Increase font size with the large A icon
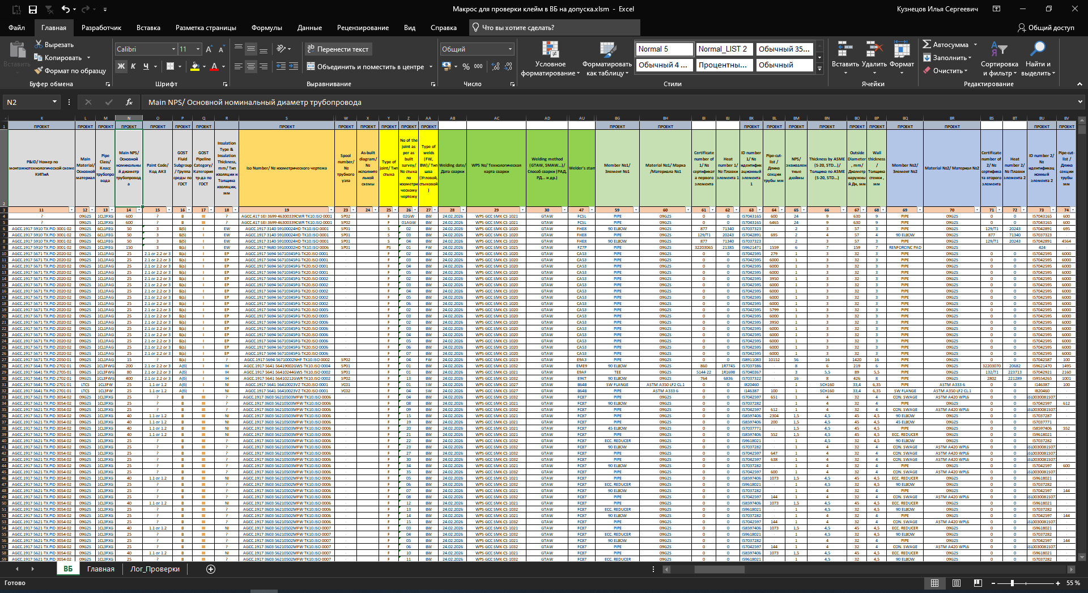This screenshot has height=593, width=1088. (209, 49)
